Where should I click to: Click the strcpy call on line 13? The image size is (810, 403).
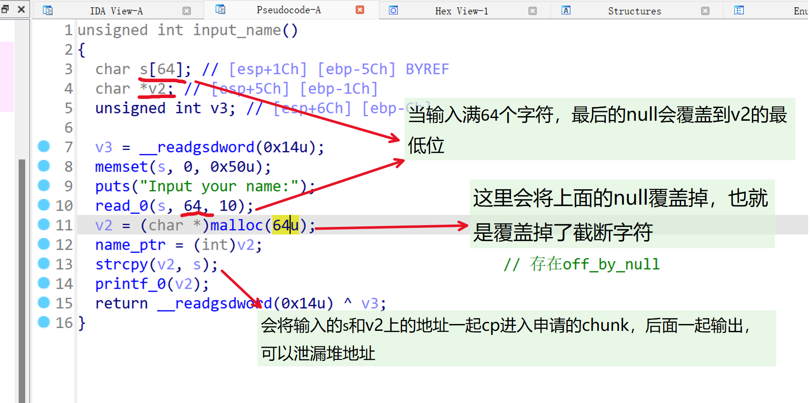point(122,265)
